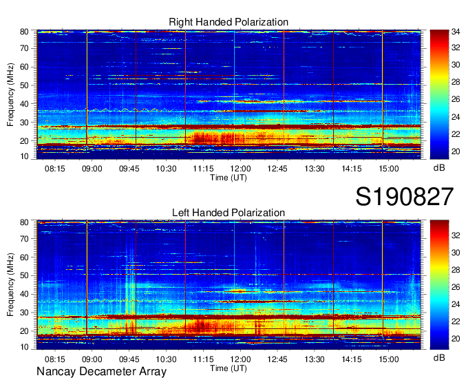The height and width of the screenshot is (380, 468).
Task: Click the 'Right Handed Polarization' plot title
Action: tap(228, 22)
